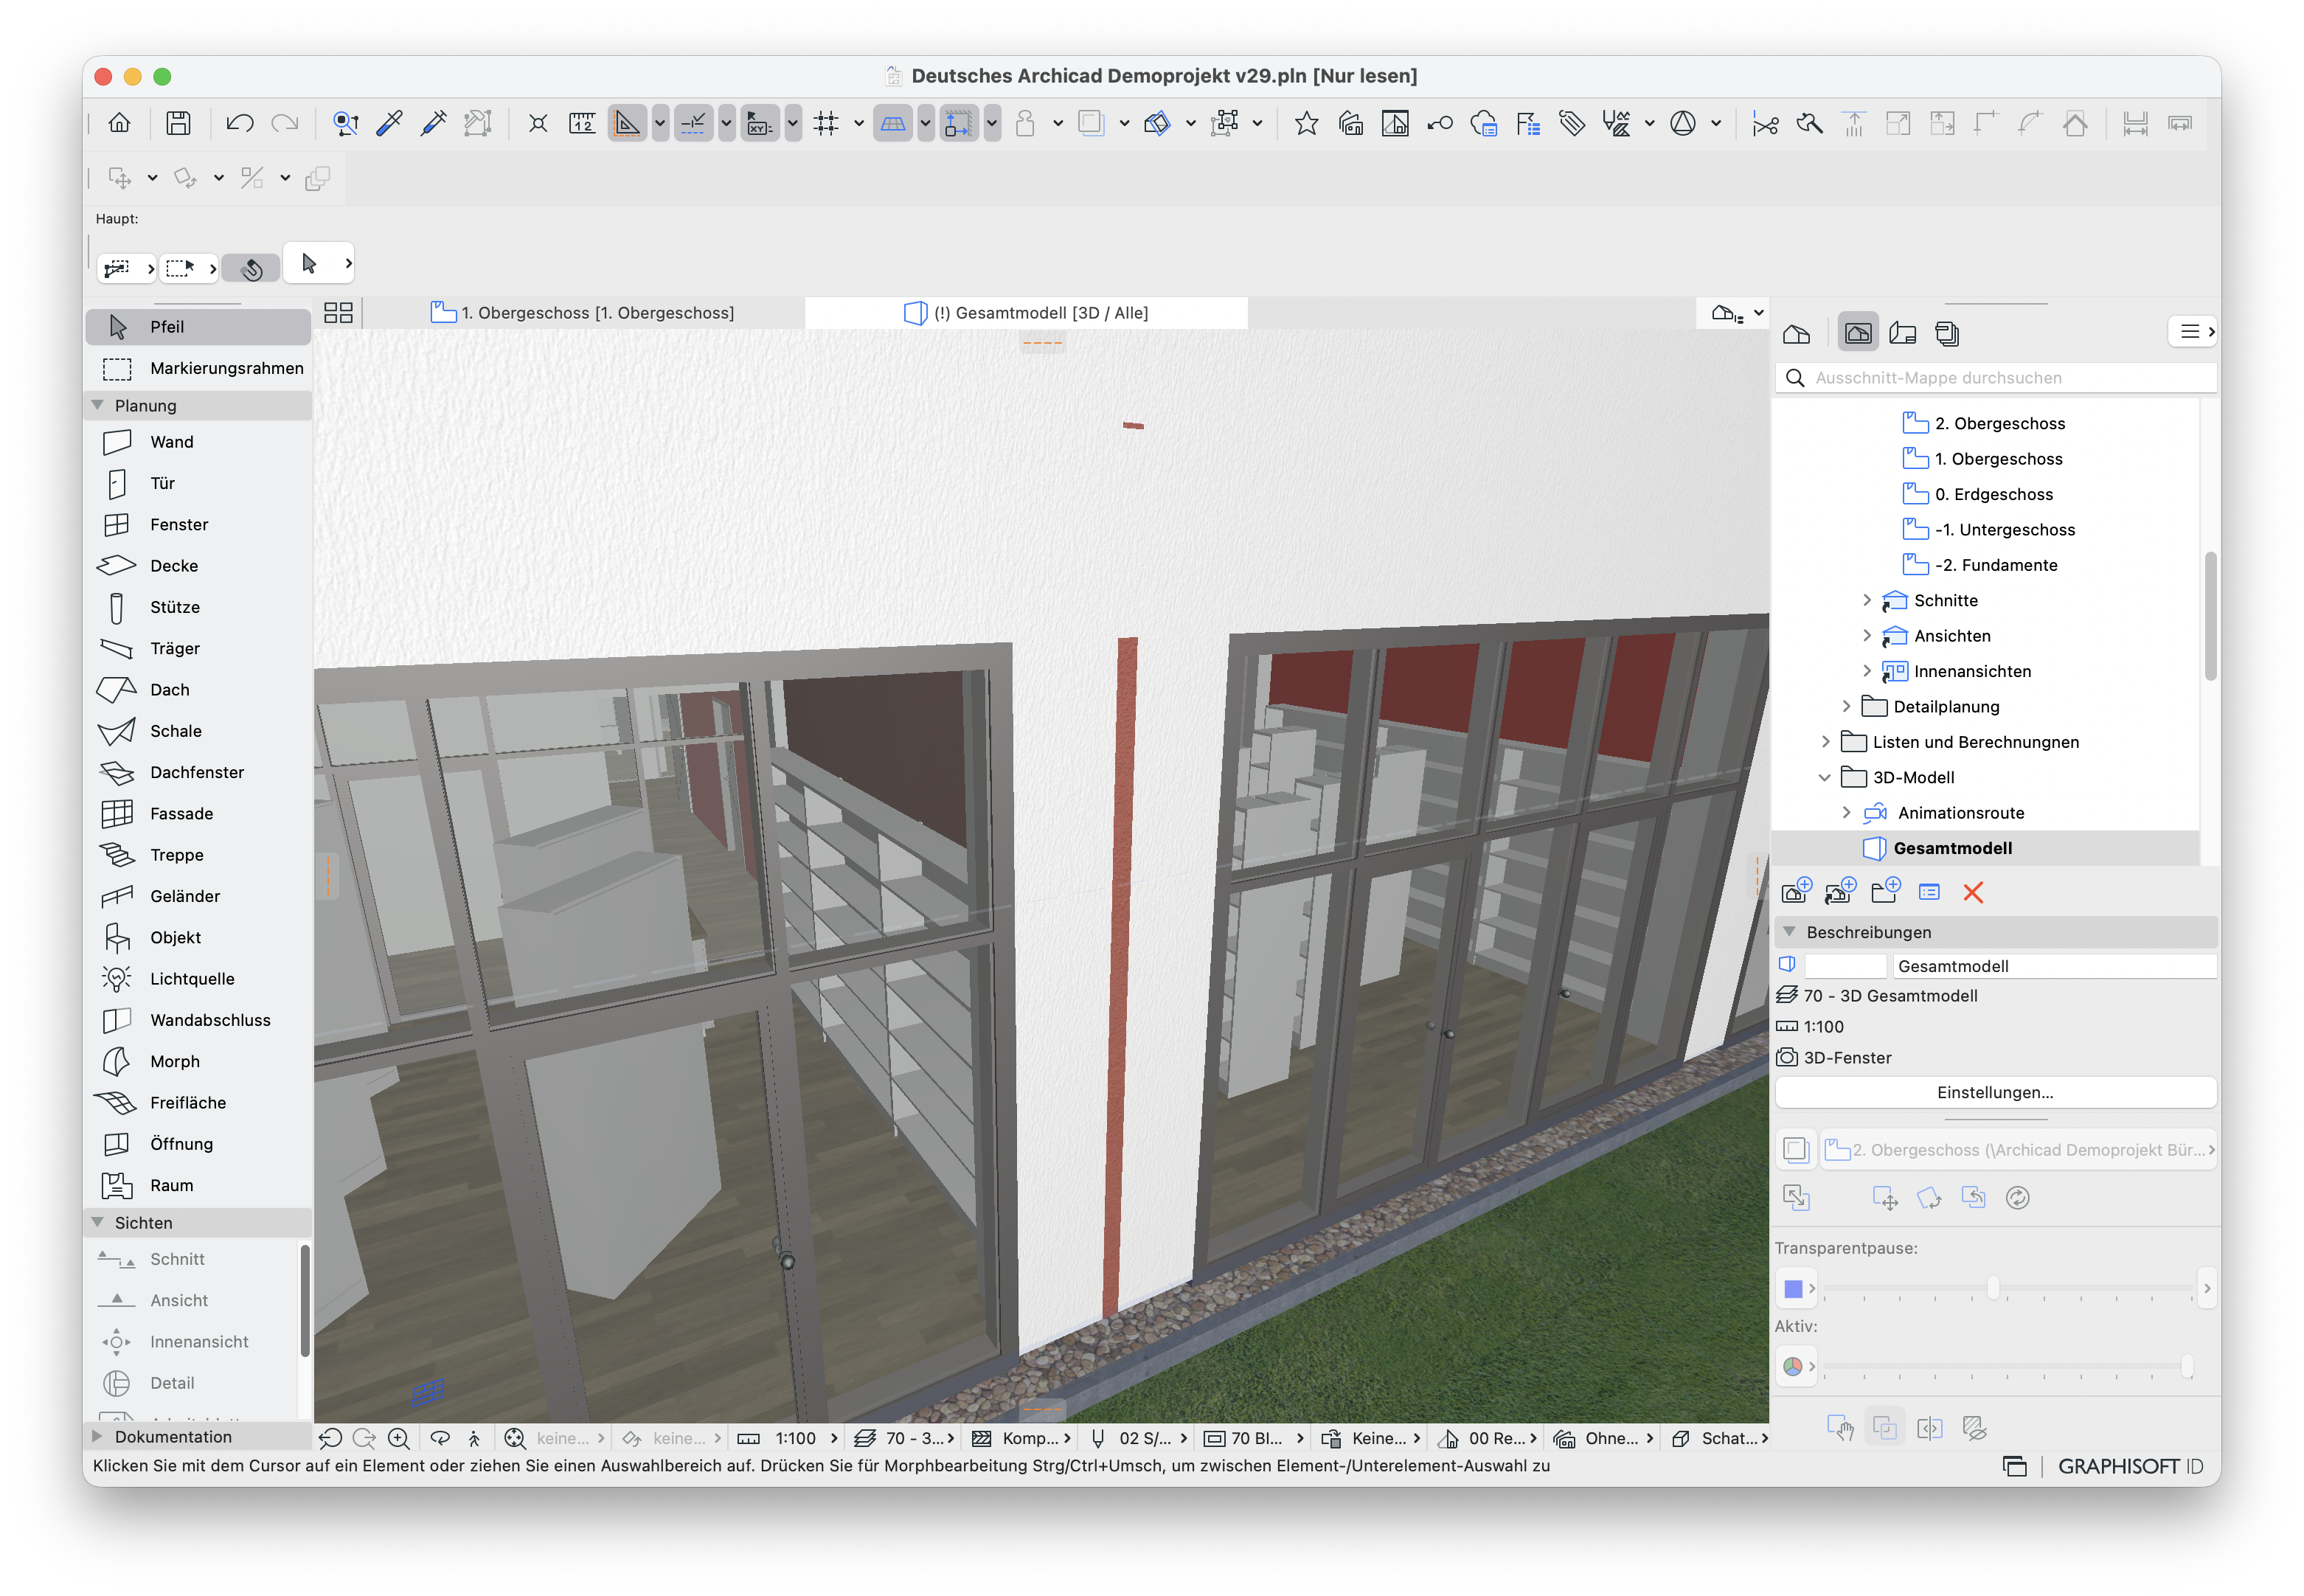This screenshot has height=1596, width=2304.
Task: Select the Treppe tool
Action: coord(198,855)
